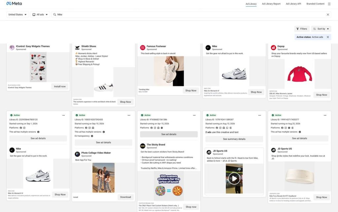See ad details for ad started Sep 10
Image resolution: width=338 pixels, height=212 pixels.
coord(103,143)
